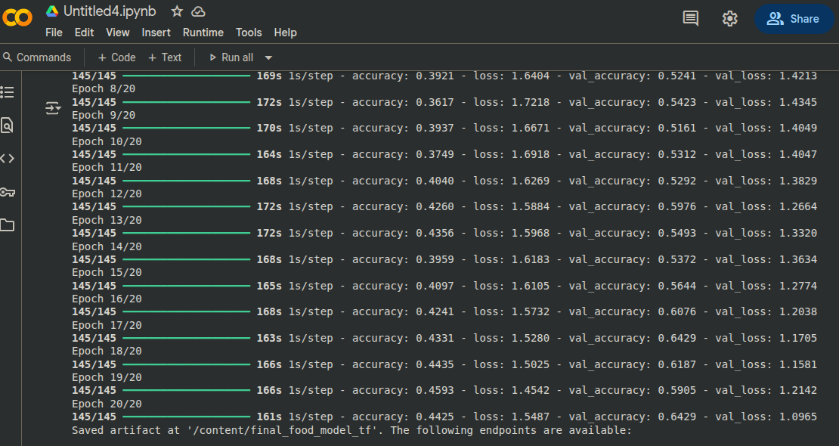Click the 161s duration in the last epoch
839x446 pixels.
click(x=269, y=417)
